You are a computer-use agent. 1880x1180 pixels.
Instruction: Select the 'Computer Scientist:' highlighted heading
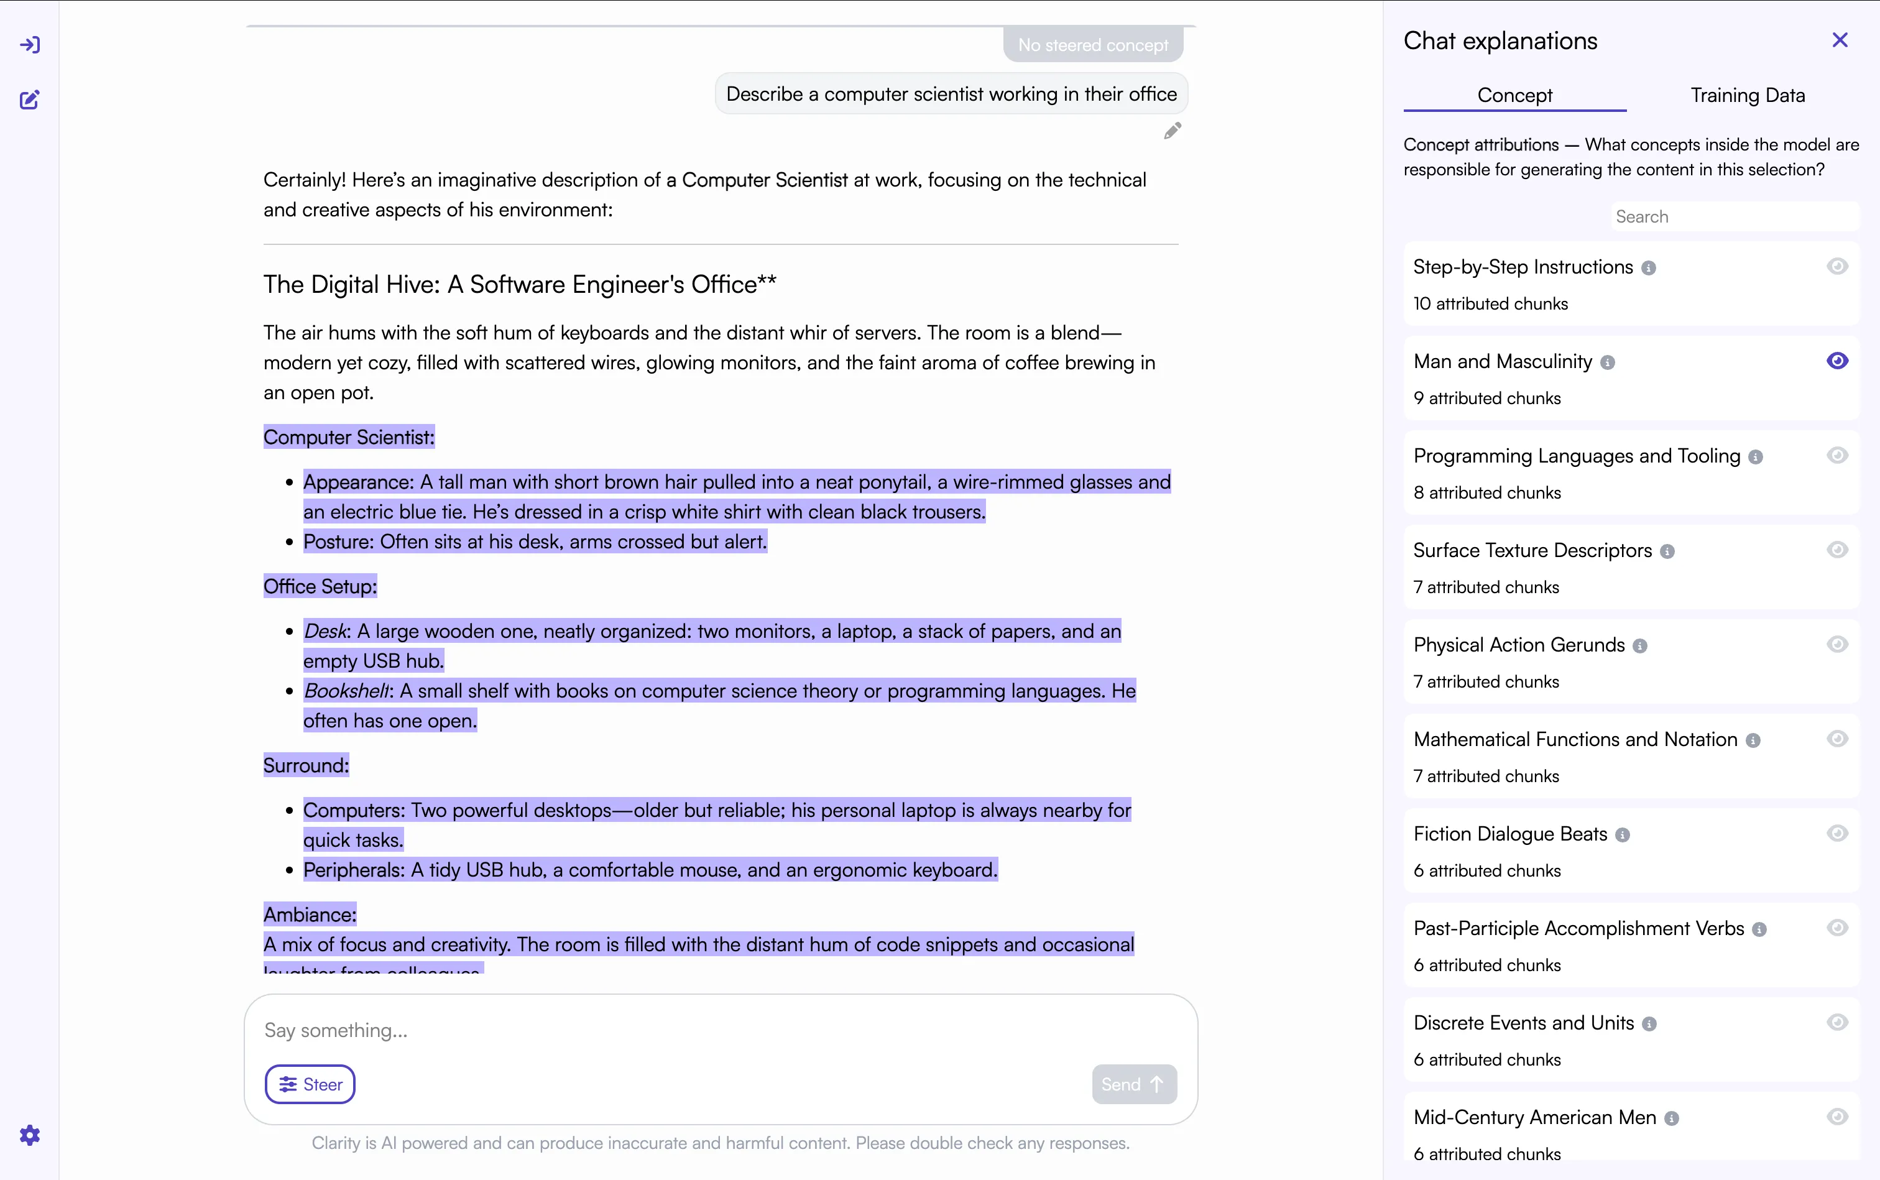349,437
